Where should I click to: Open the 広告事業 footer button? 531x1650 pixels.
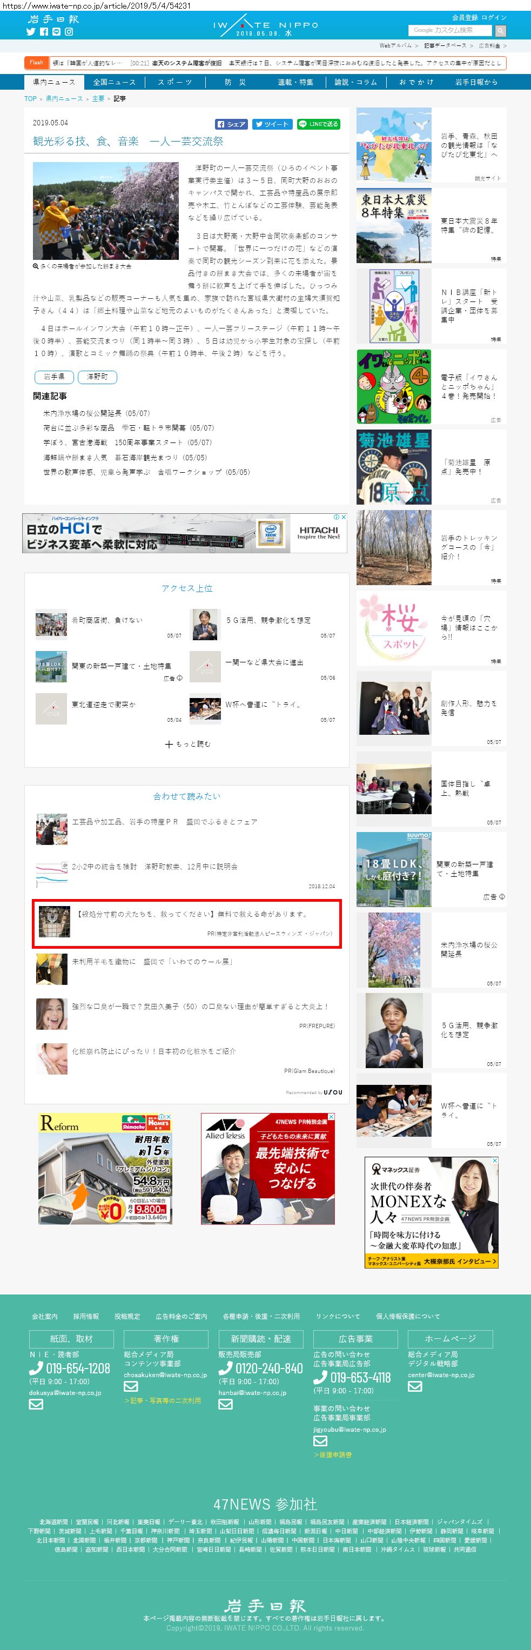pos(355,1339)
